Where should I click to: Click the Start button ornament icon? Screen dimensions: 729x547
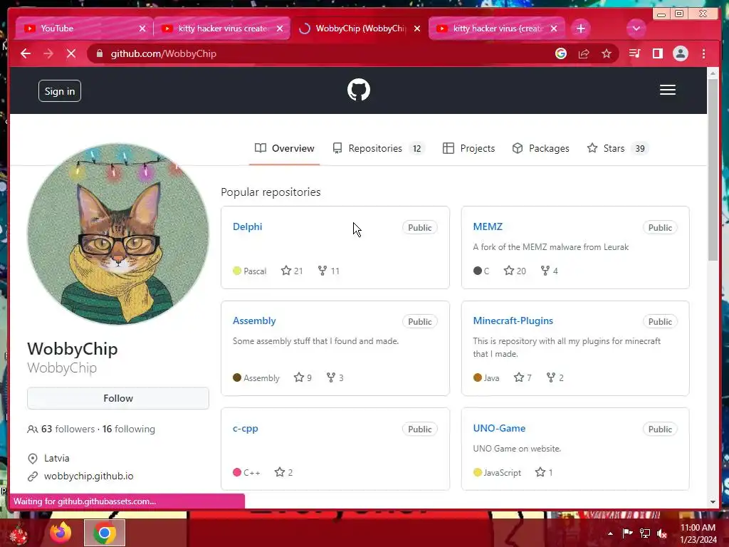[x=19, y=533]
